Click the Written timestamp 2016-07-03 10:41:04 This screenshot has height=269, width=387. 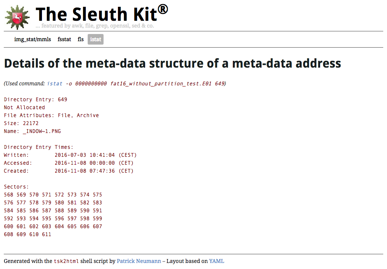click(x=85, y=155)
